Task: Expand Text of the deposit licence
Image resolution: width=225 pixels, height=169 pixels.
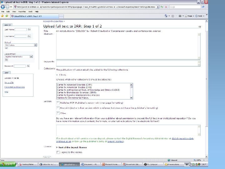Action: click(72, 147)
